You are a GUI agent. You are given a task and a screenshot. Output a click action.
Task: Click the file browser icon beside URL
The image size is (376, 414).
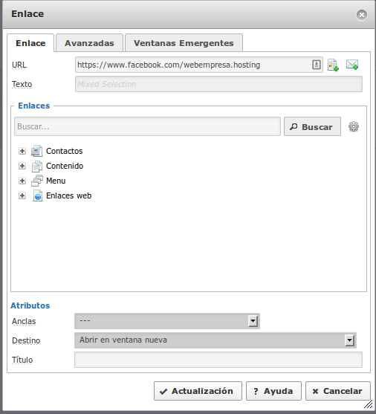(333, 65)
